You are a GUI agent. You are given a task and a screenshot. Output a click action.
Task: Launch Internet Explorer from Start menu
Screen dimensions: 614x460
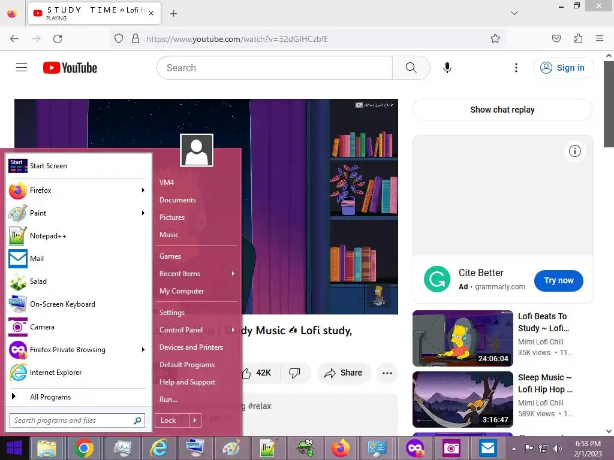pyautogui.click(x=77, y=373)
